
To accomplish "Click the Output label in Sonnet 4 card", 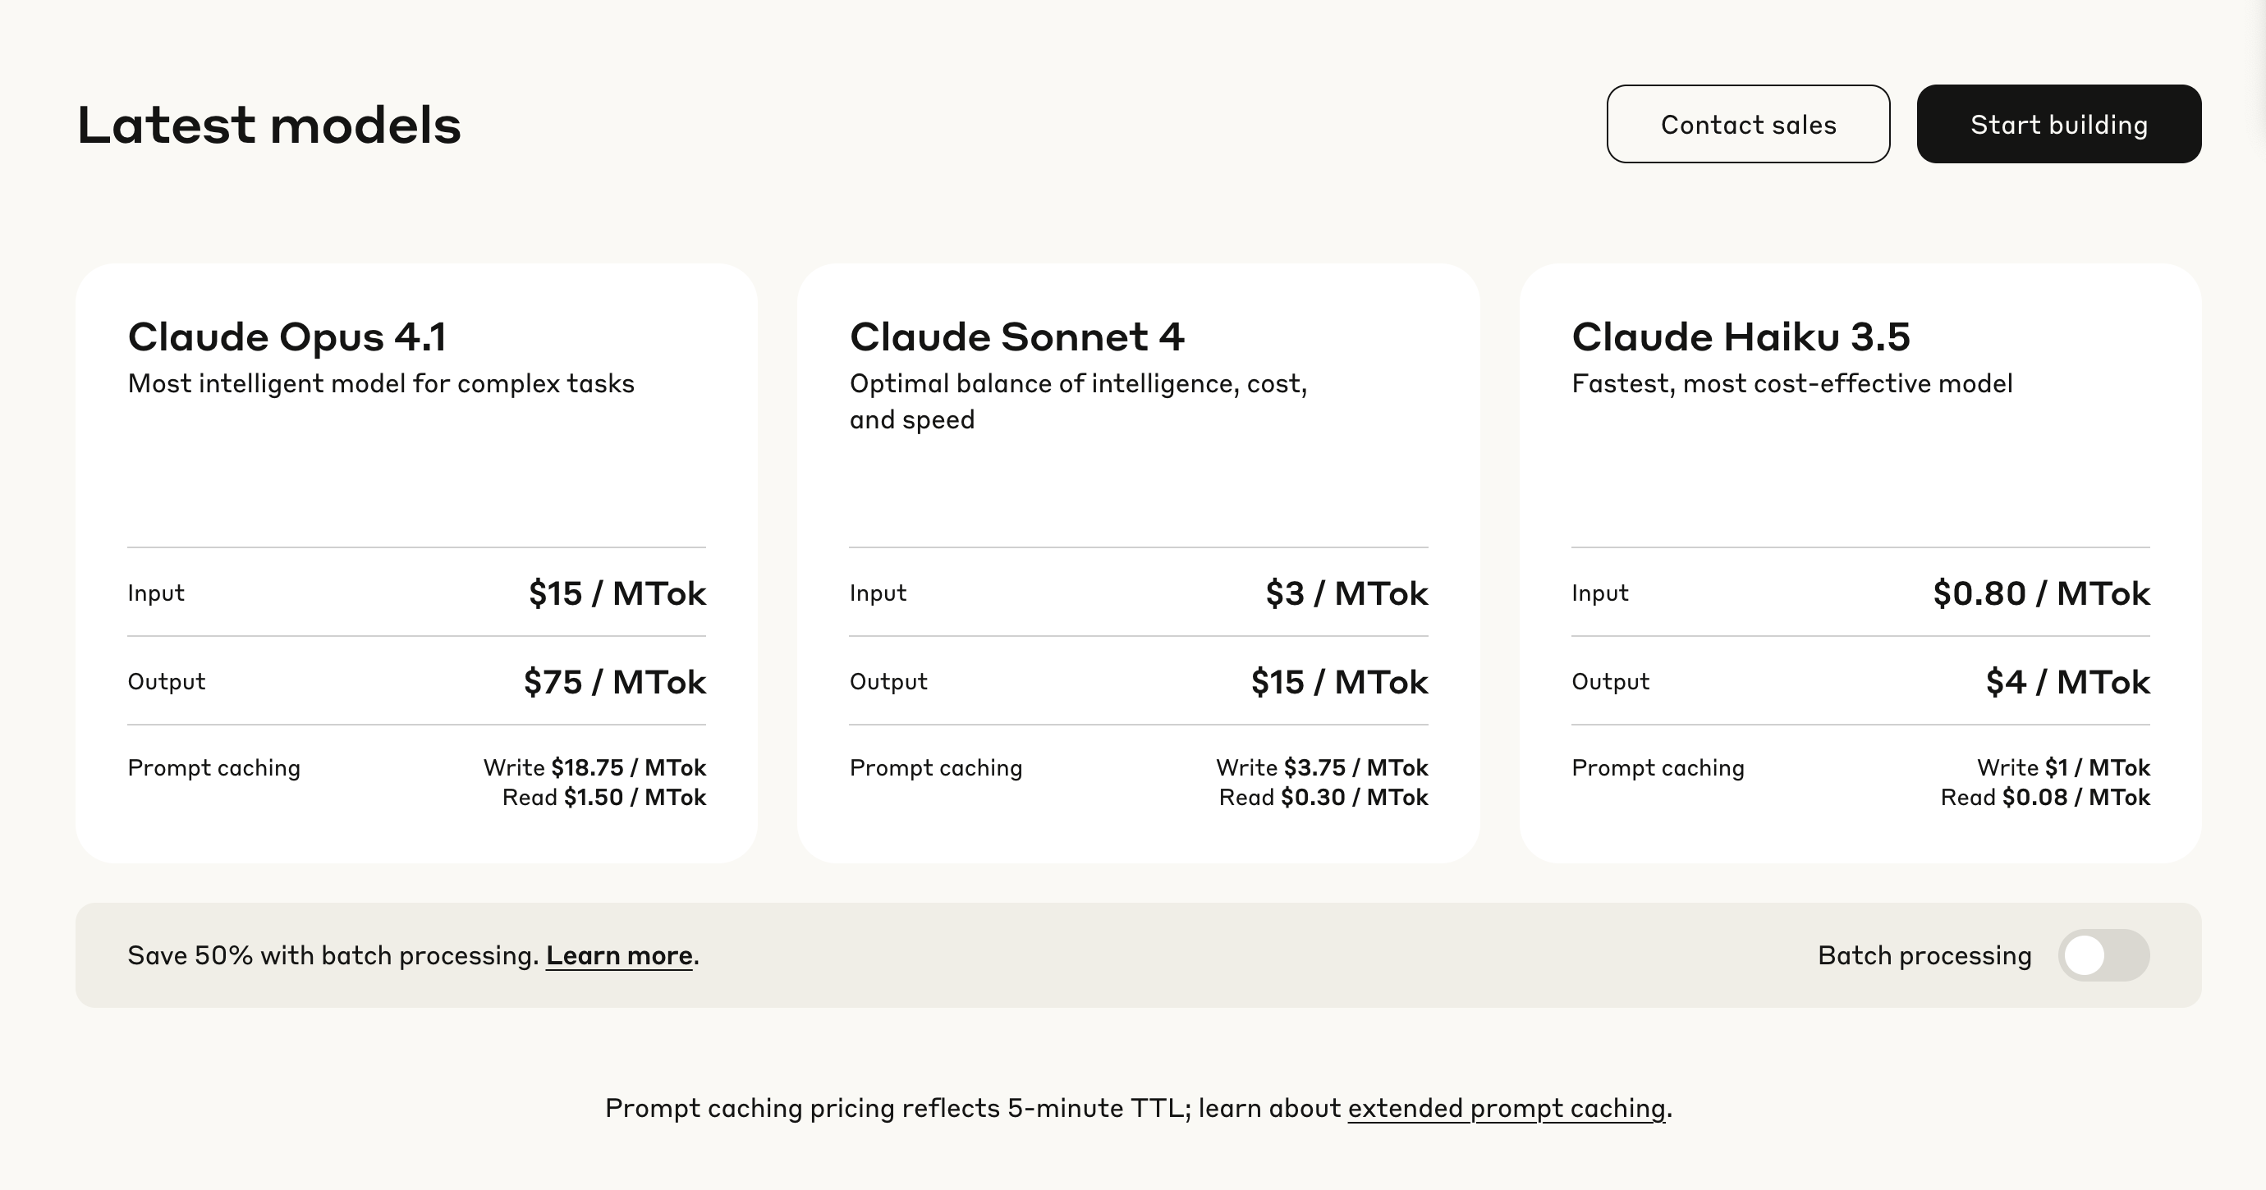I will pyautogui.click(x=888, y=682).
